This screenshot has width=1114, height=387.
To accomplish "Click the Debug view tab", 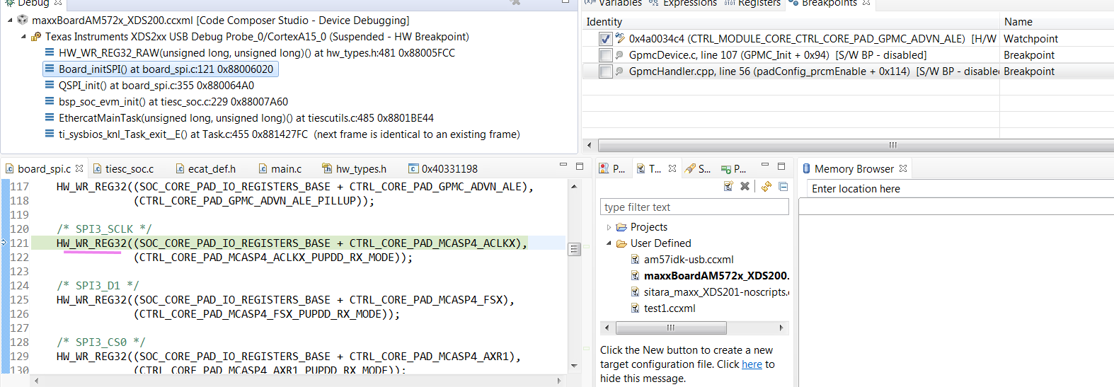I will tap(34, 3).
